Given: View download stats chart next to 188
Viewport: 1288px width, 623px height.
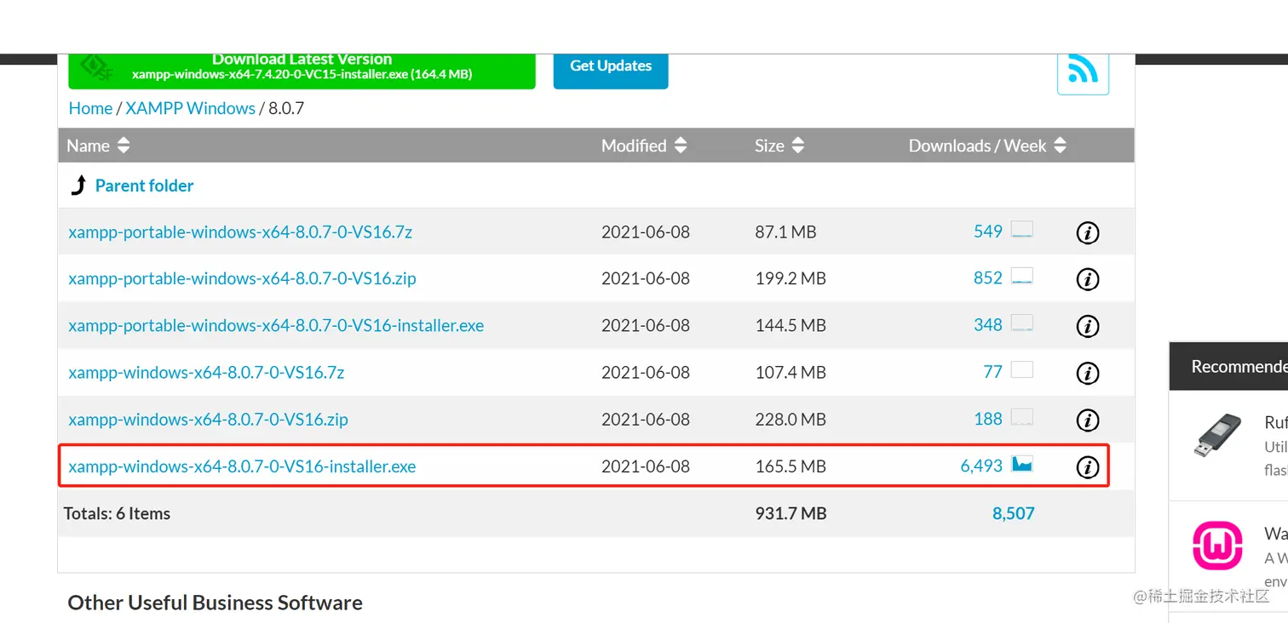Looking at the screenshot, I should (x=1022, y=417).
